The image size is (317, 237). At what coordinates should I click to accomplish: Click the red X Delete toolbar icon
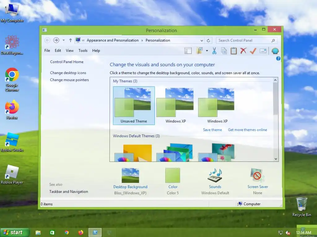click(243, 51)
